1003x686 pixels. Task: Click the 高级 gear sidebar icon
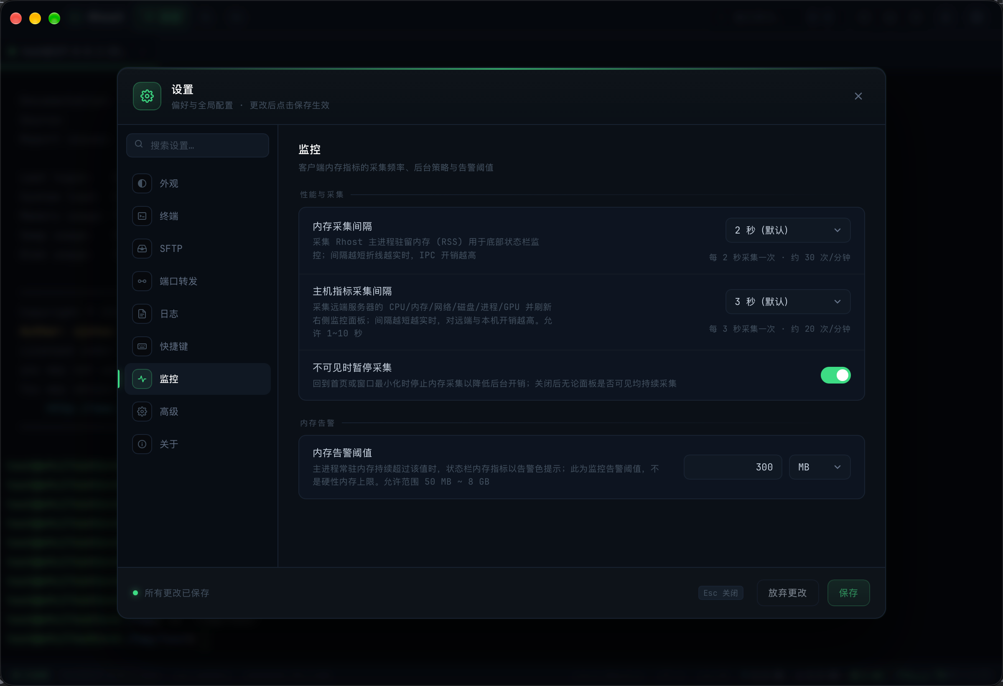click(142, 412)
